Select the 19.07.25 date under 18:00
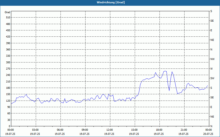 (159, 134)
